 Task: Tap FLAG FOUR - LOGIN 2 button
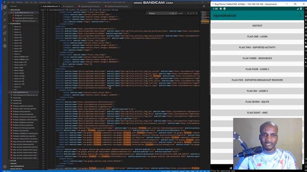(257, 69)
